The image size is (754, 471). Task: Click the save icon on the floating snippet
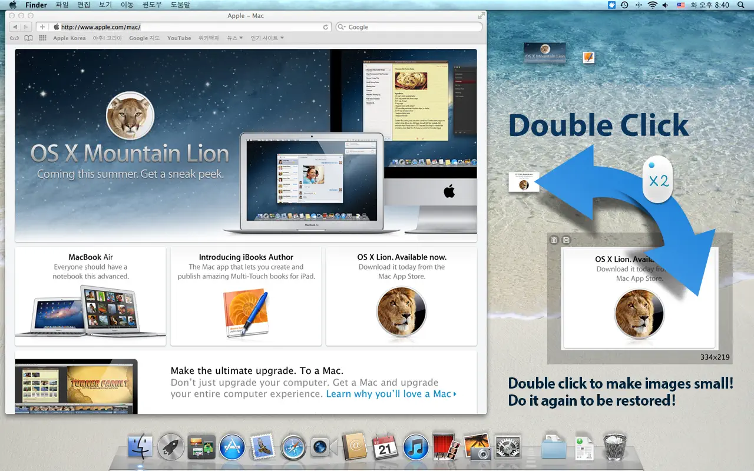coord(566,240)
